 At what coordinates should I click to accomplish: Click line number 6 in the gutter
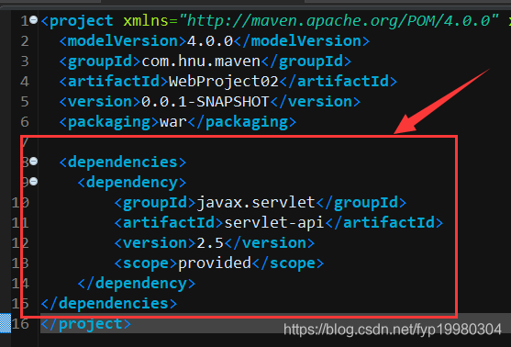(25, 122)
